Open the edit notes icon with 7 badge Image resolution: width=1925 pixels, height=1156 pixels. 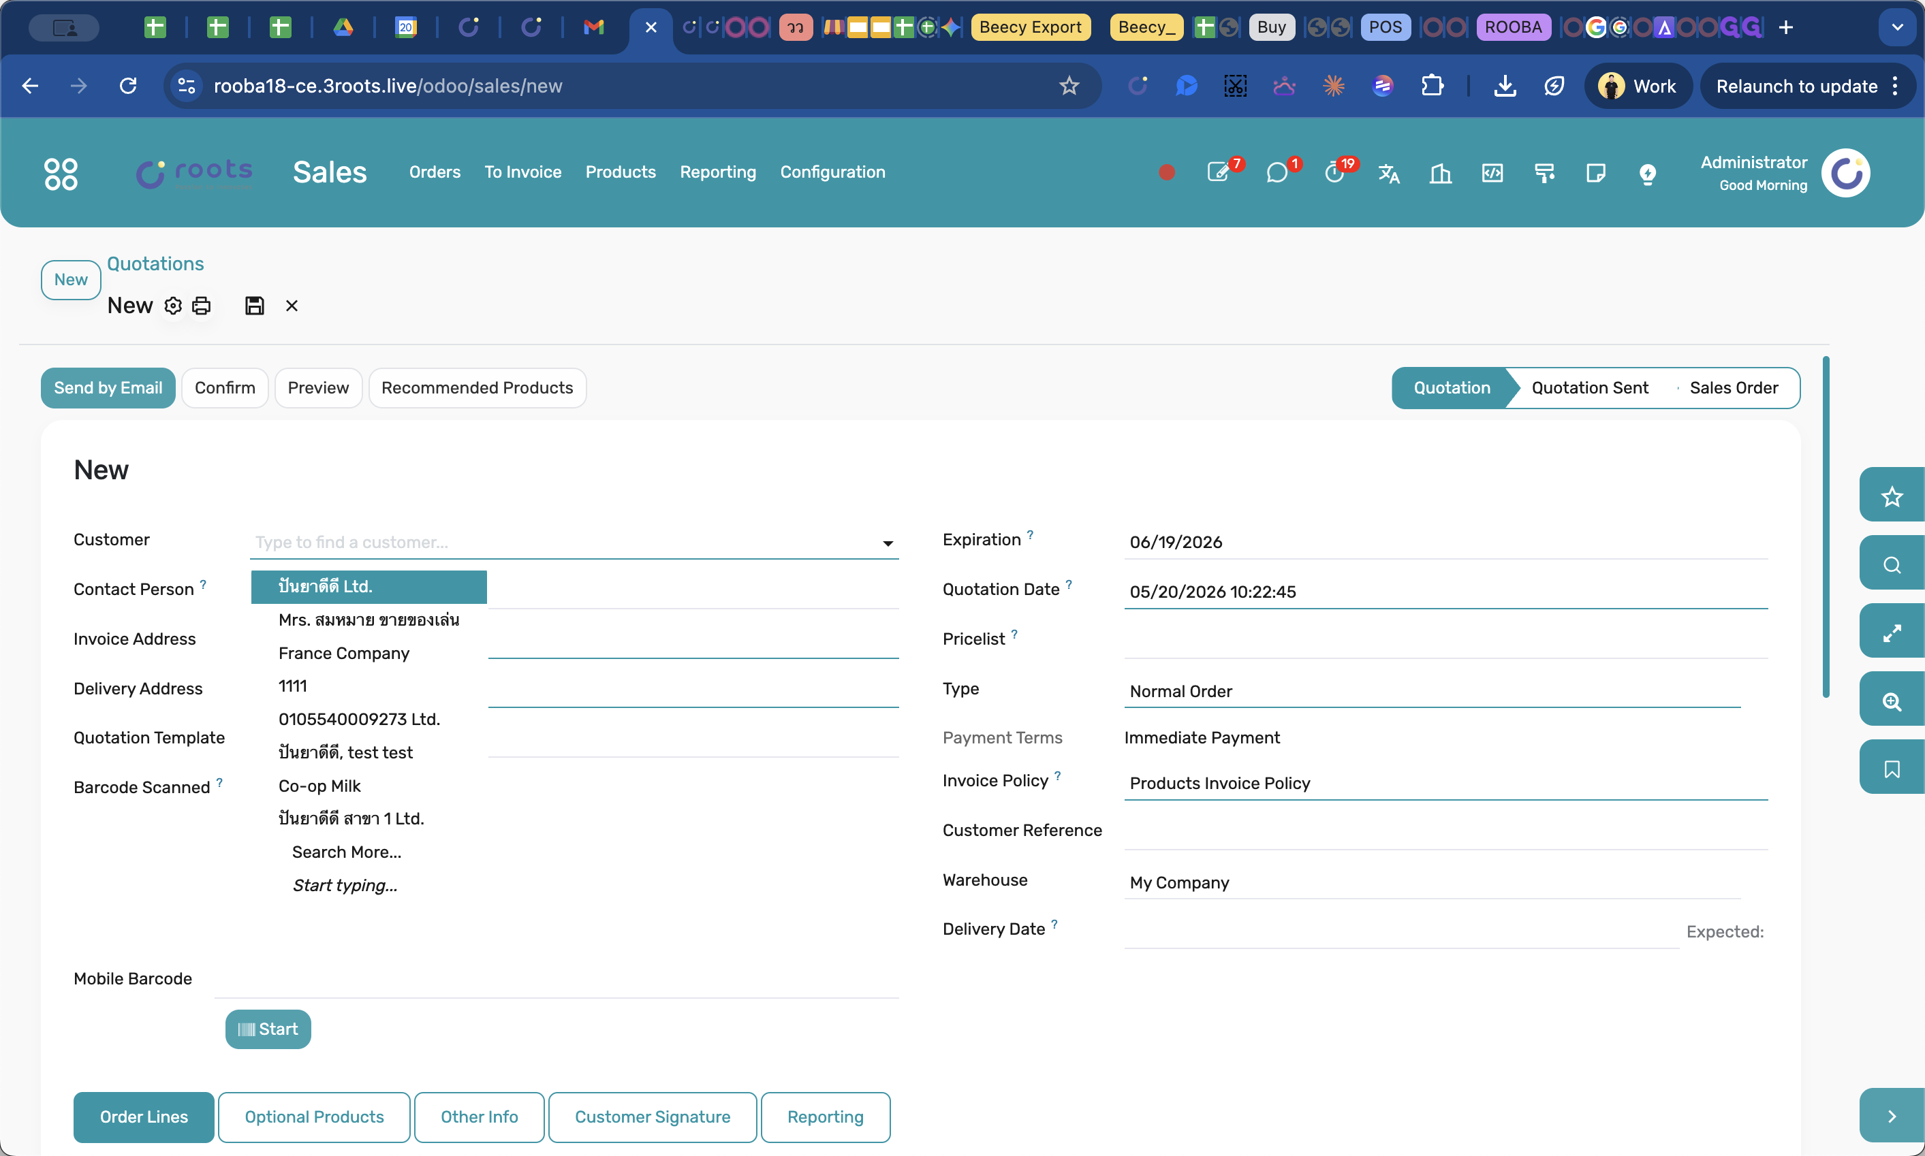[1219, 172]
